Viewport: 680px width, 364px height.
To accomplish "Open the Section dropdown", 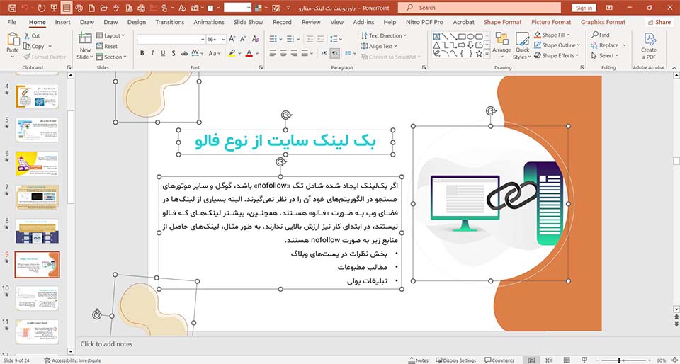I will pos(111,57).
